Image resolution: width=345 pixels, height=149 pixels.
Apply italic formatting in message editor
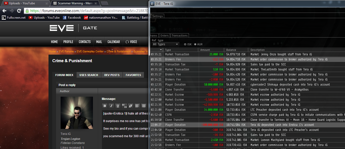111,106
